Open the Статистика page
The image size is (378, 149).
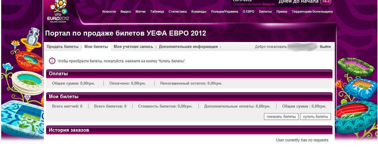[178, 12]
